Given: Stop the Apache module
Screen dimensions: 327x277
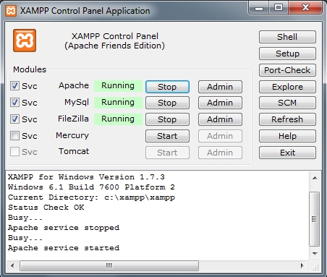Looking at the screenshot, I should point(167,87).
